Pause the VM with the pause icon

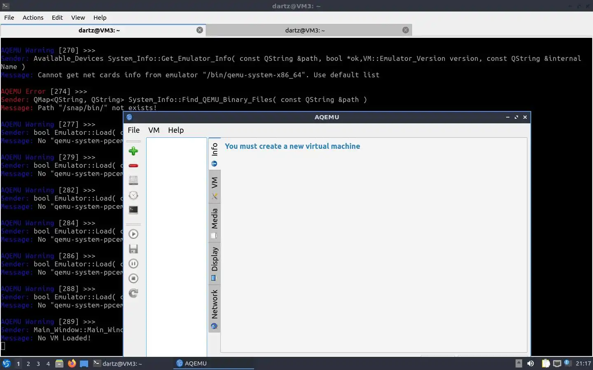point(133,264)
